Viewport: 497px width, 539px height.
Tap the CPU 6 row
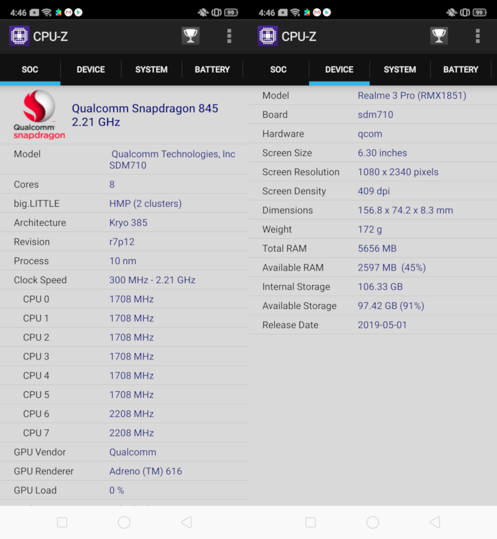coord(124,414)
